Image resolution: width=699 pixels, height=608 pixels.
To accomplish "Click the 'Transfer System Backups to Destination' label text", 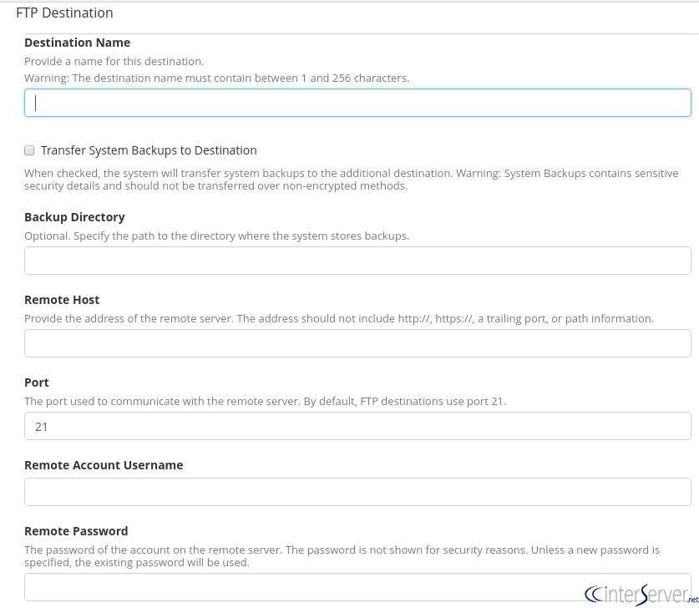I will pyautogui.click(x=149, y=150).
